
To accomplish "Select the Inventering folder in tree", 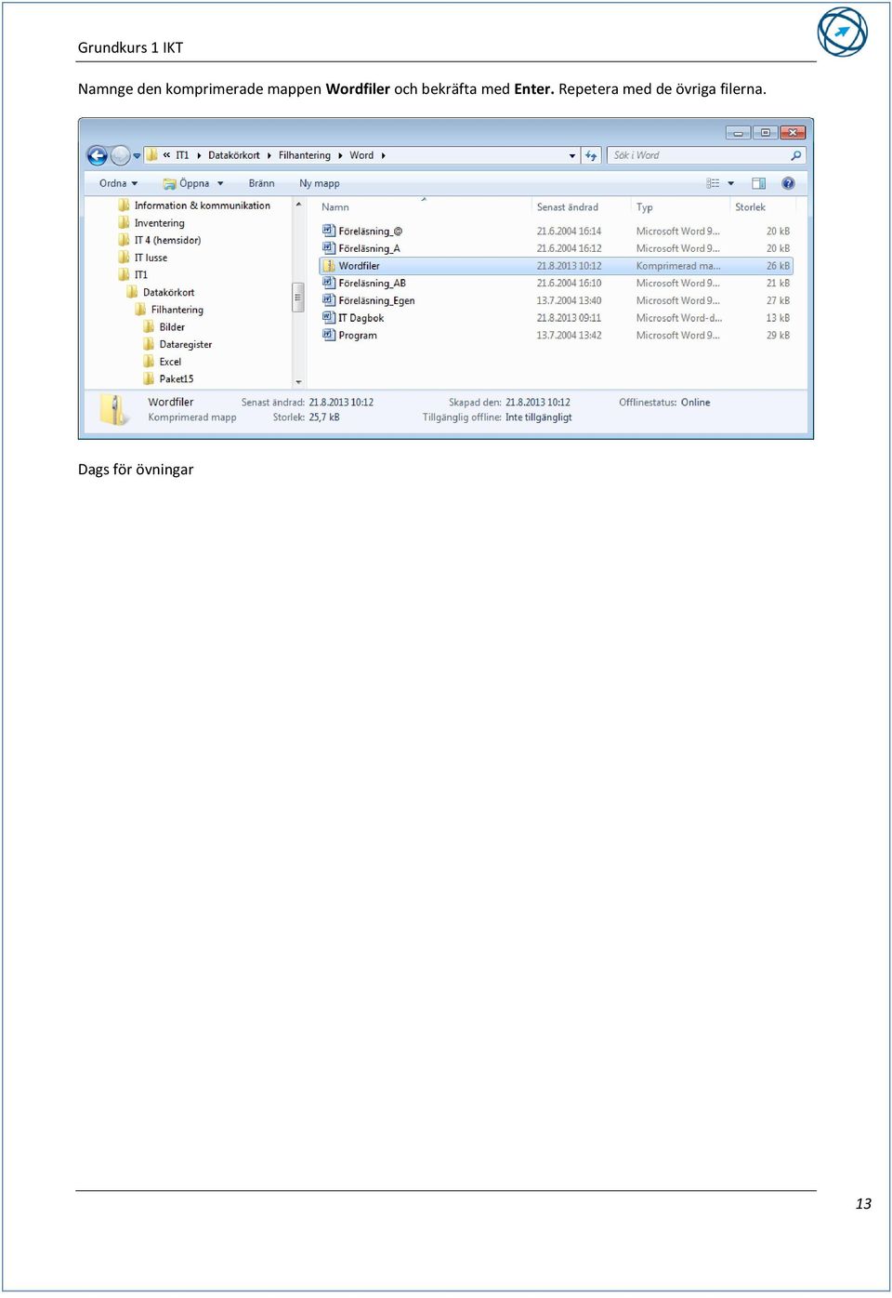I will (159, 223).
